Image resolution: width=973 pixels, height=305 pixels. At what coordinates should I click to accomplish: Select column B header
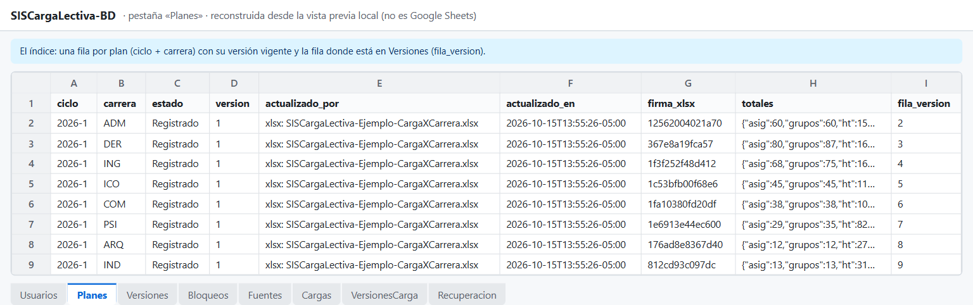122,83
